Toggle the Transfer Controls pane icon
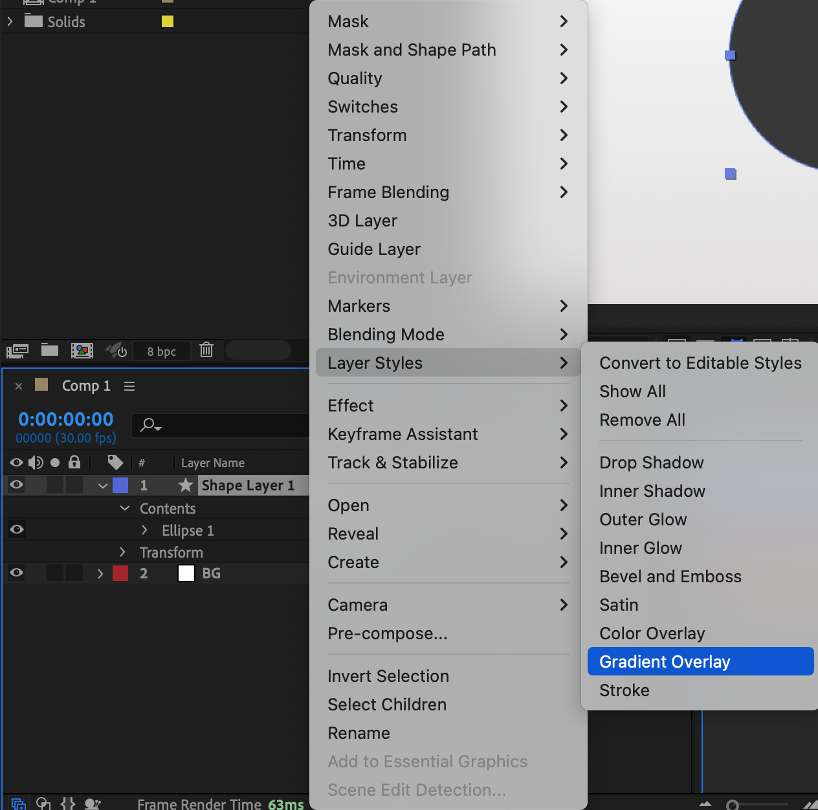 pyautogui.click(x=43, y=804)
